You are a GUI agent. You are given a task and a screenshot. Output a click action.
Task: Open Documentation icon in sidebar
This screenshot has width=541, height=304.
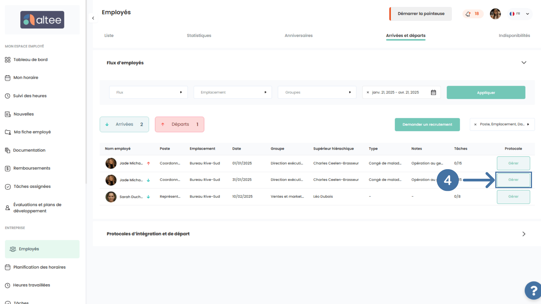coord(8,150)
